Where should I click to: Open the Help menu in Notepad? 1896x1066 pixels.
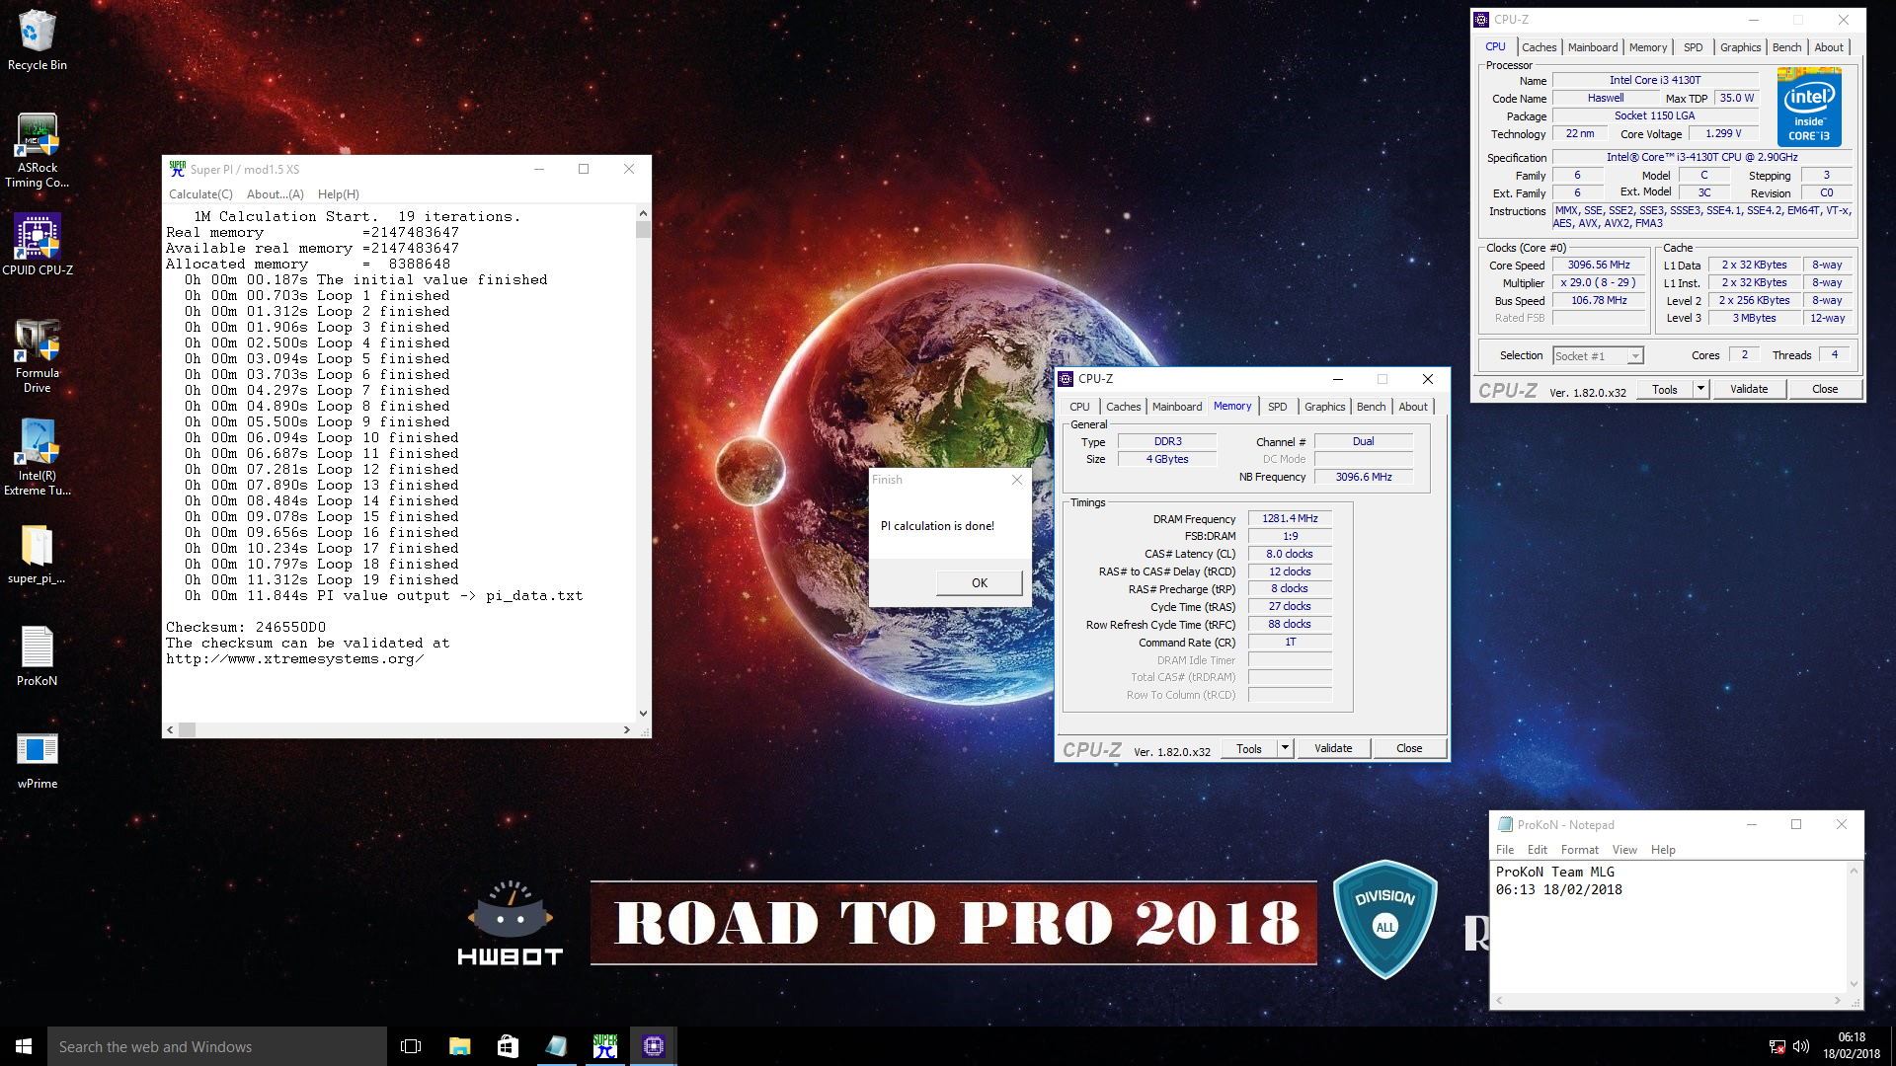tap(1663, 850)
